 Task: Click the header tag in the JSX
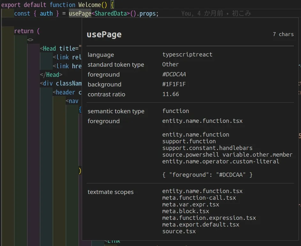(x=65, y=92)
